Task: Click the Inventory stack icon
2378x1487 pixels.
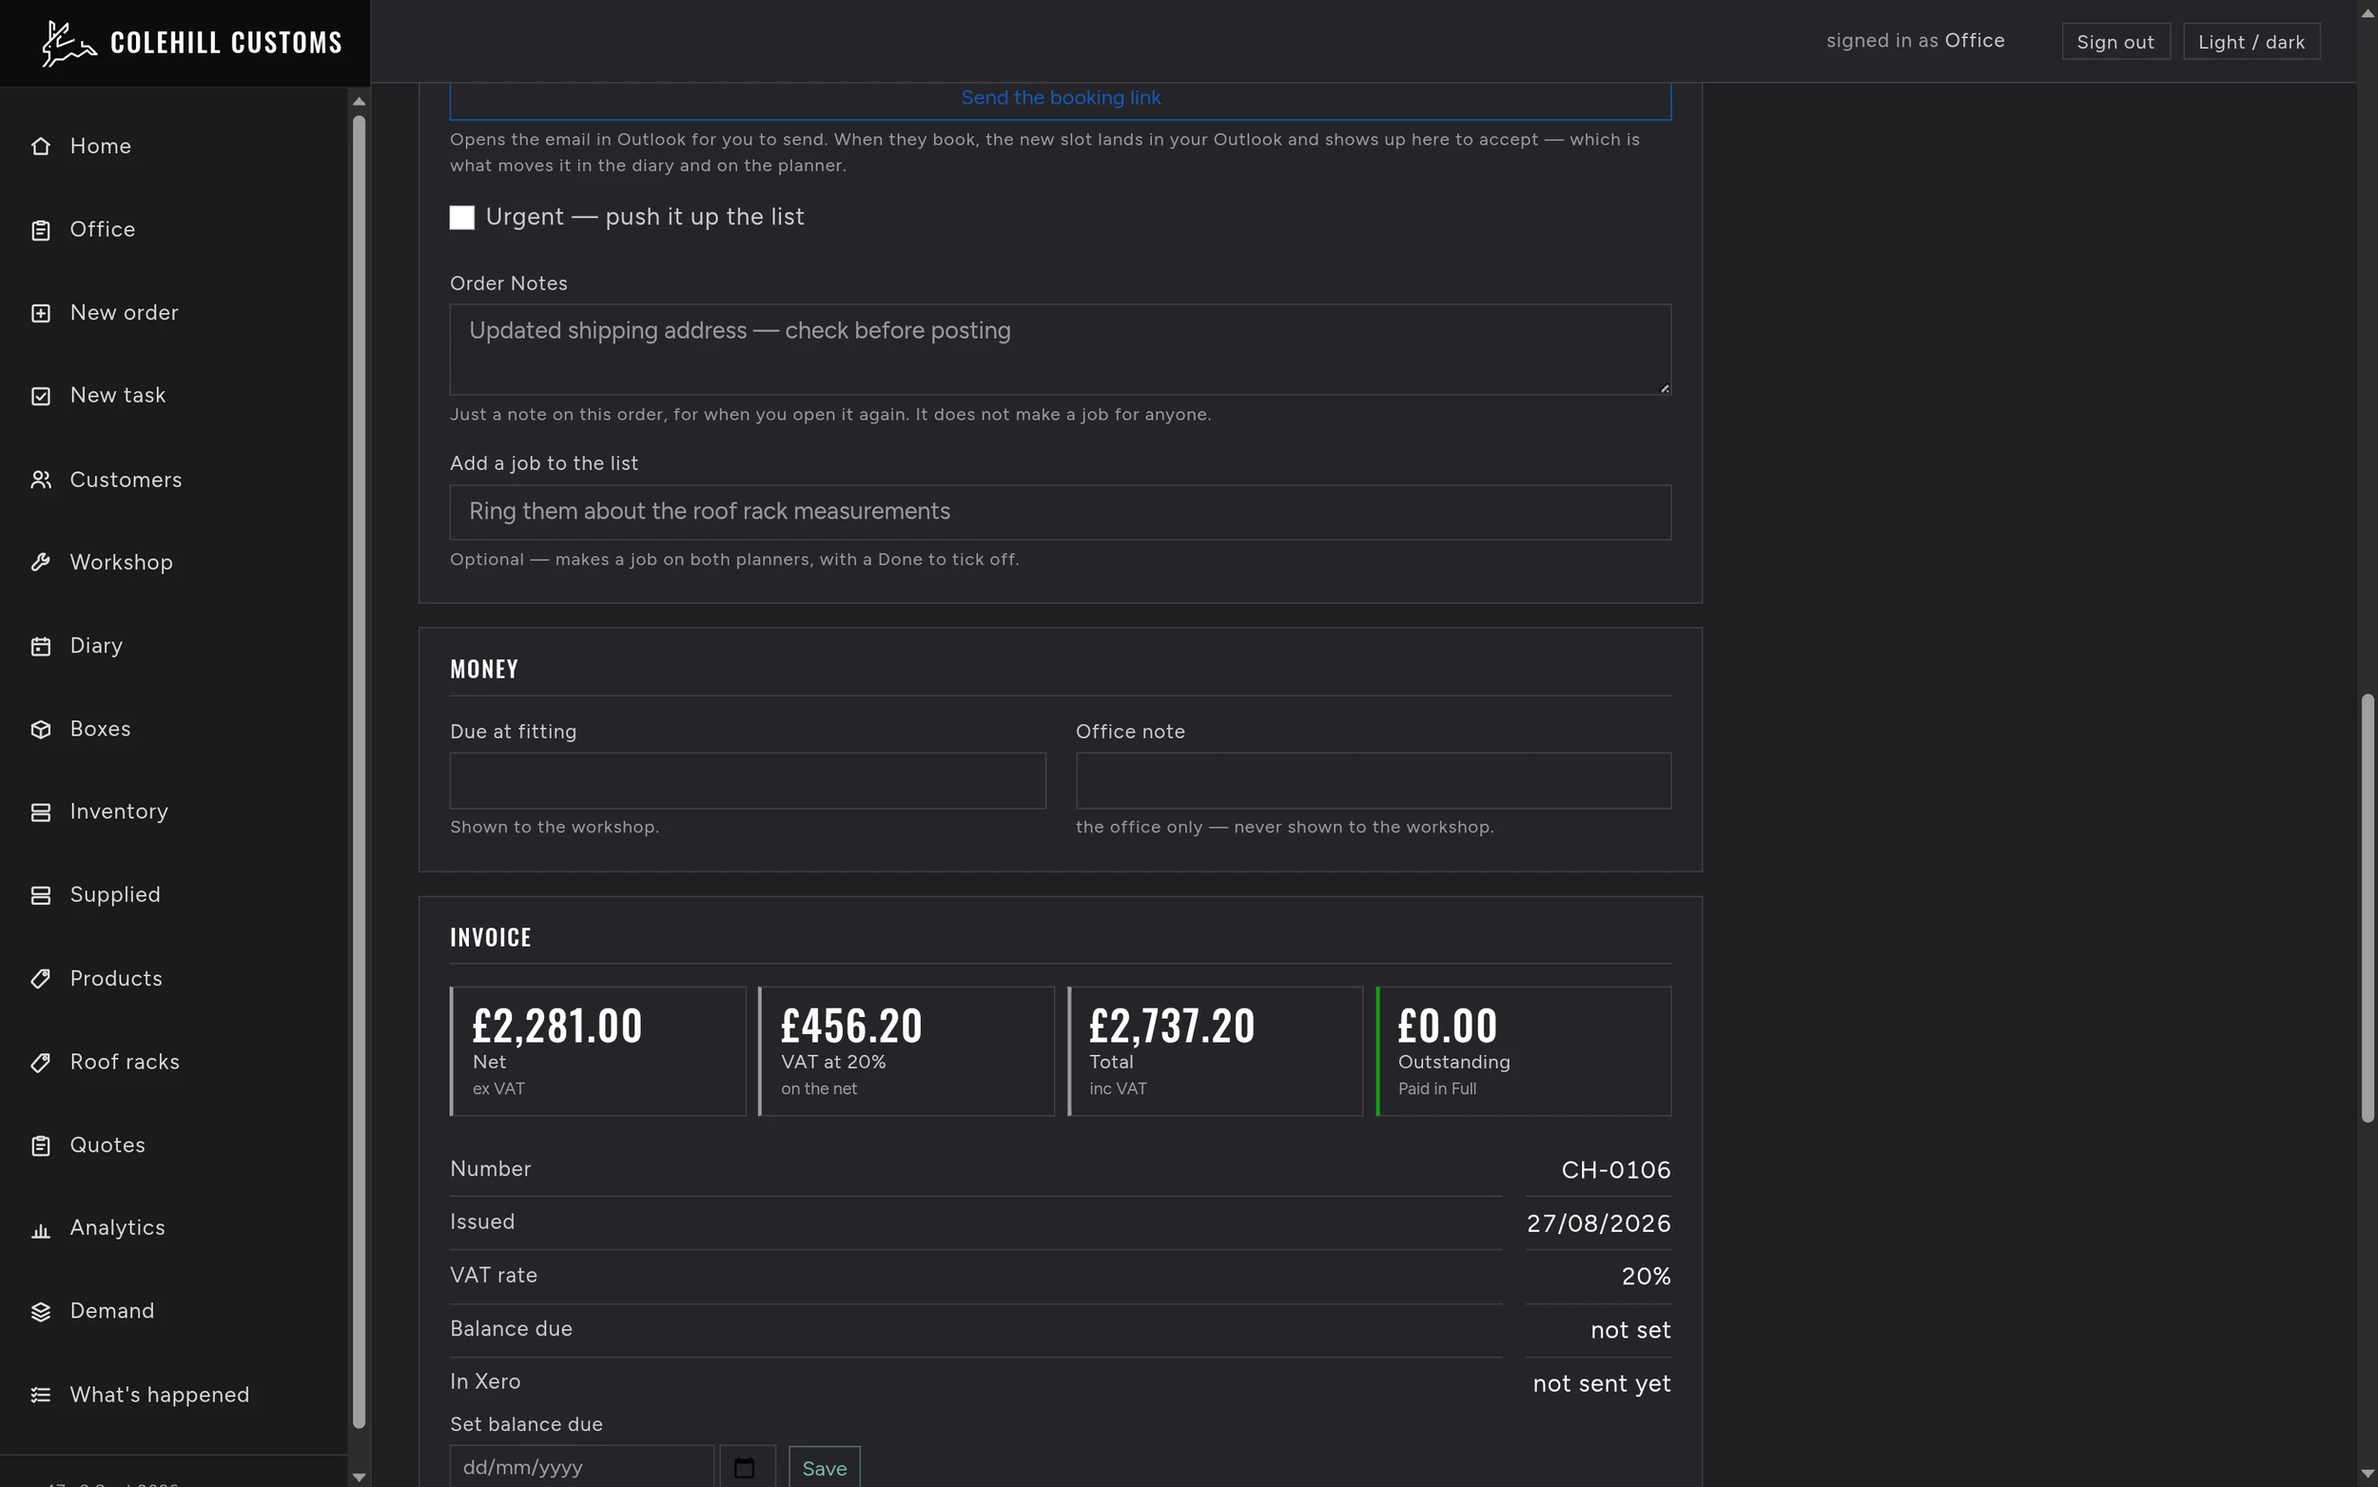Action: [x=40, y=812]
